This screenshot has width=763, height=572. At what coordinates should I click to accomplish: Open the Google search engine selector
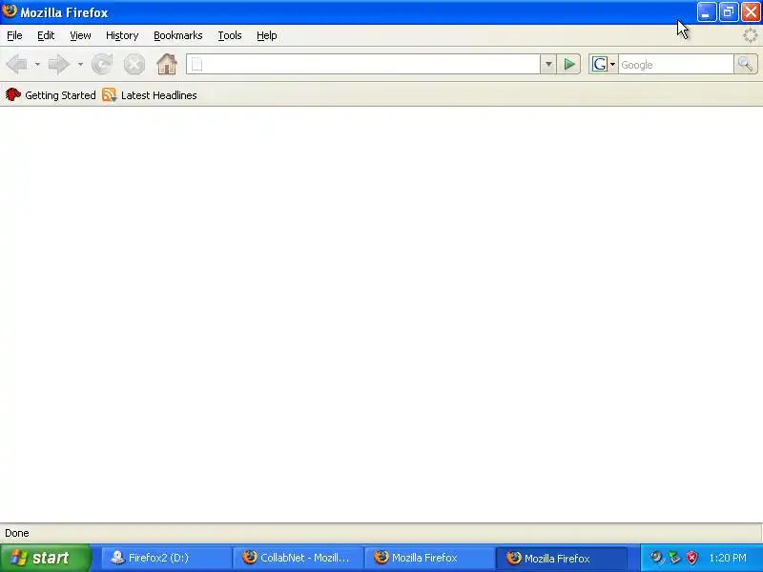[x=604, y=64]
